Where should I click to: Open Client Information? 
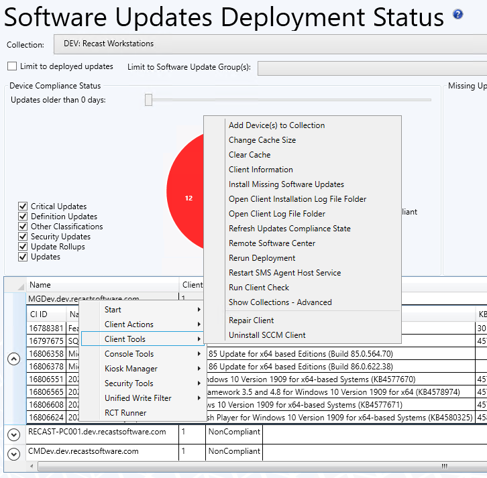coord(303,170)
